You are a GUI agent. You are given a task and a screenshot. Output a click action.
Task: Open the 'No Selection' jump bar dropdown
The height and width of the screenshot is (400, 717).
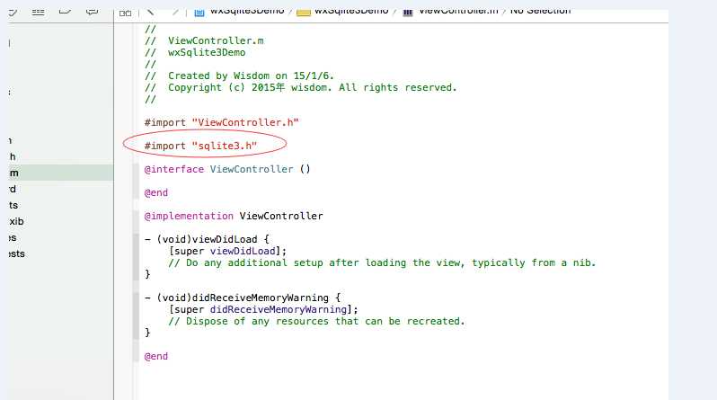(540, 12)
